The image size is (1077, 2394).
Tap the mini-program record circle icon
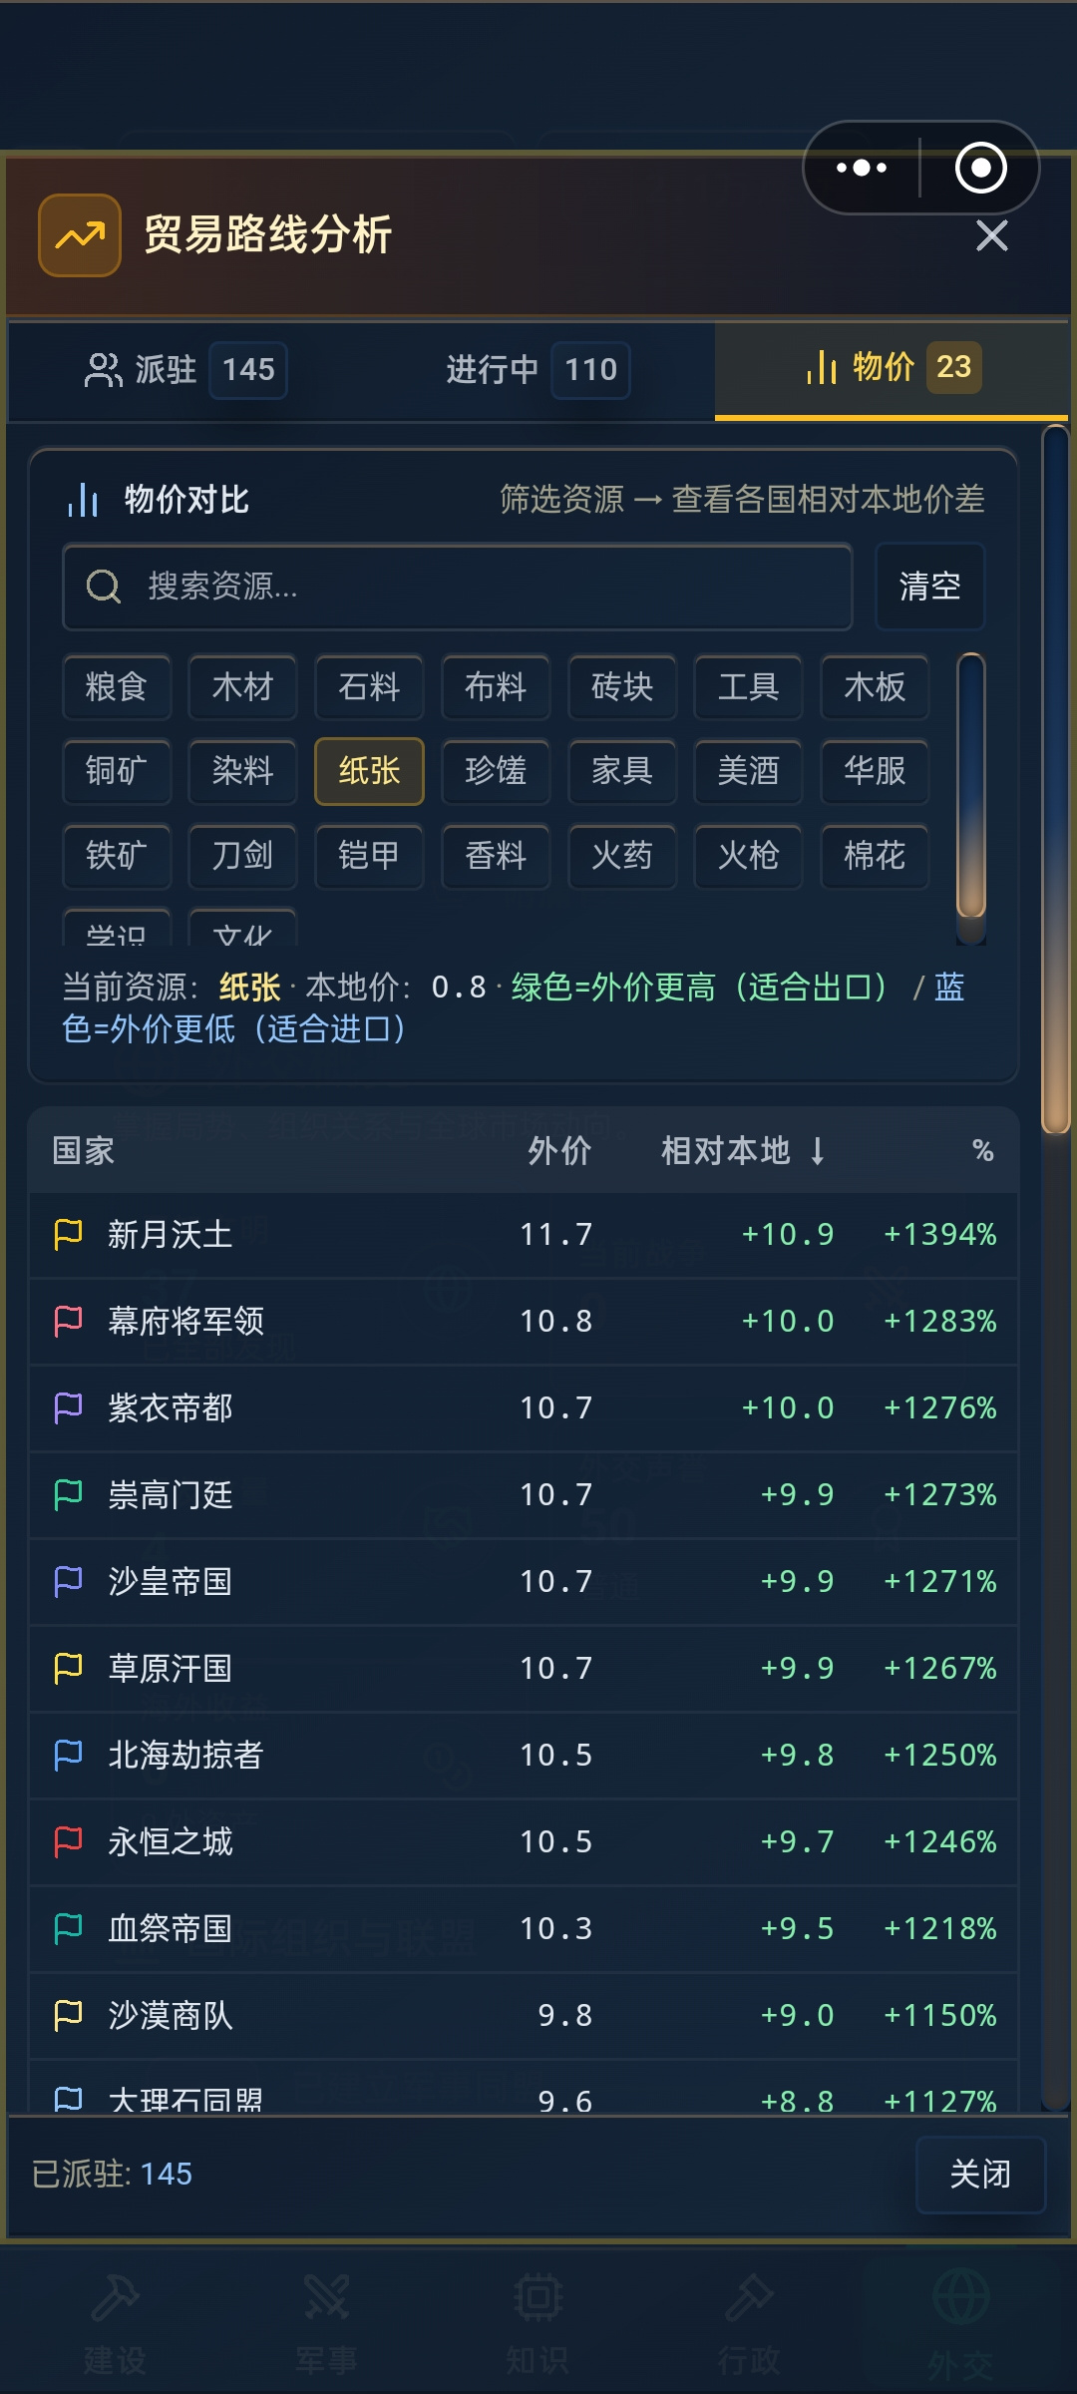(x=981, y=168)
